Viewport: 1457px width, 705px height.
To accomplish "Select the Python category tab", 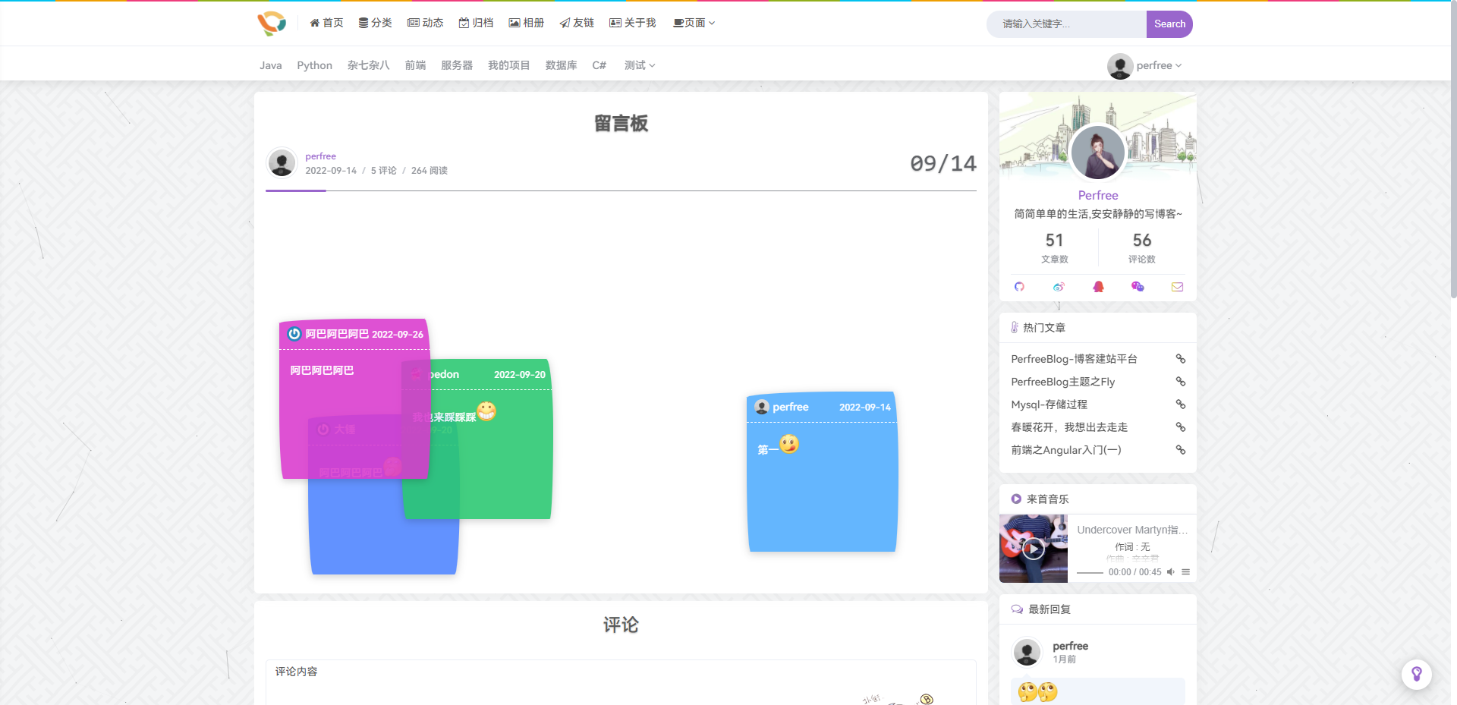I will 315,65.
